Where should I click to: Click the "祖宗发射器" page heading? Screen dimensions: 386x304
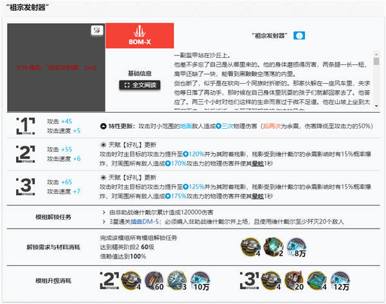coord(27,7)
